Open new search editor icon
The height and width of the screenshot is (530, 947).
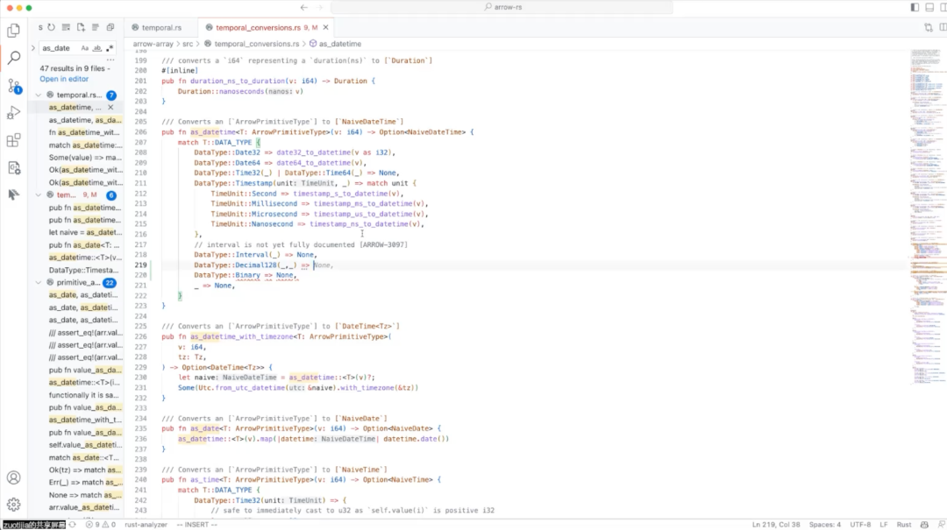pyautogui.click(x=81, y=27)
